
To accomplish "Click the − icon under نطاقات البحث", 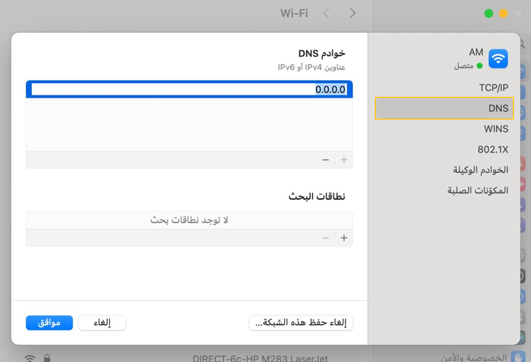I will [x=325, y=237].
